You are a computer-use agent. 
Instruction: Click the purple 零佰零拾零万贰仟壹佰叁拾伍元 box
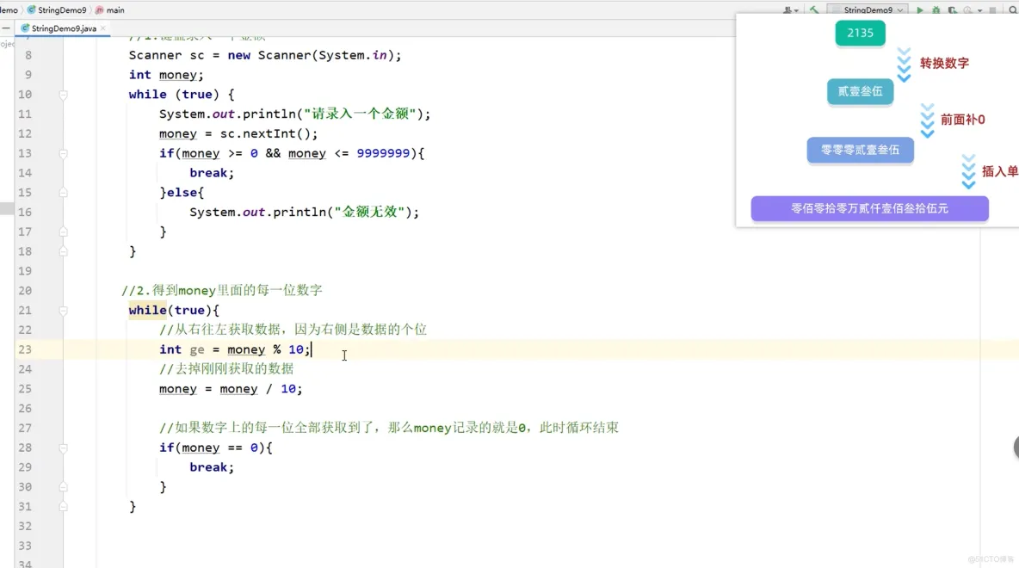pos(869,208)
